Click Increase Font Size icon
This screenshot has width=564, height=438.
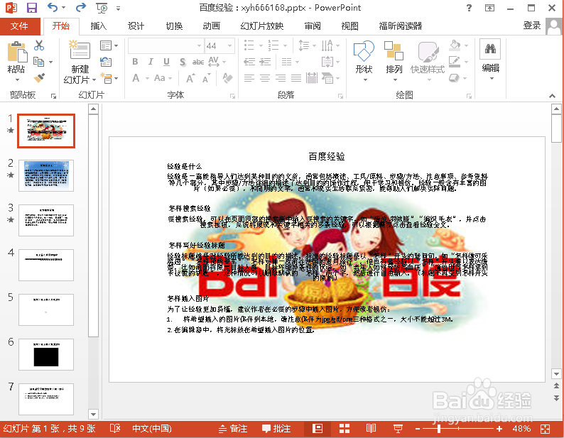(190, 78)
